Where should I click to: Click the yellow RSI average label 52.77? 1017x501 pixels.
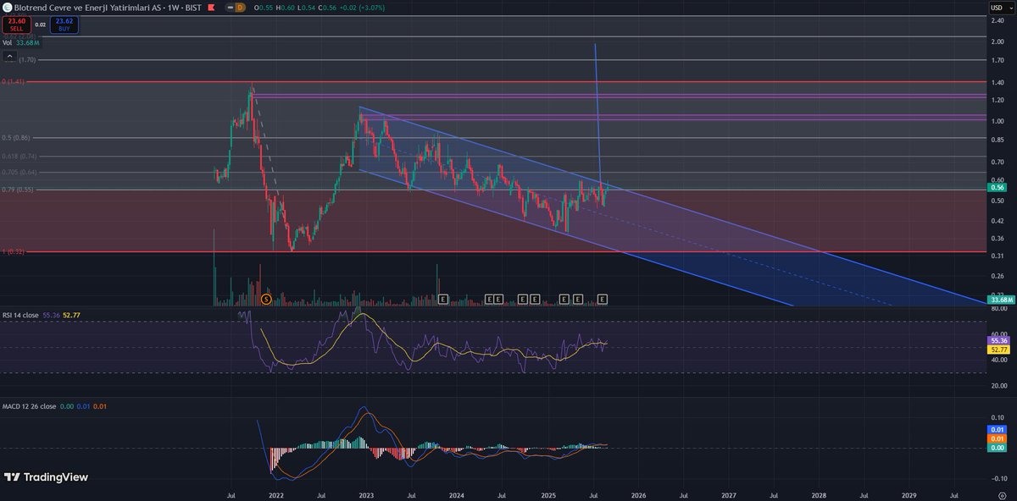tap(998, 349)
